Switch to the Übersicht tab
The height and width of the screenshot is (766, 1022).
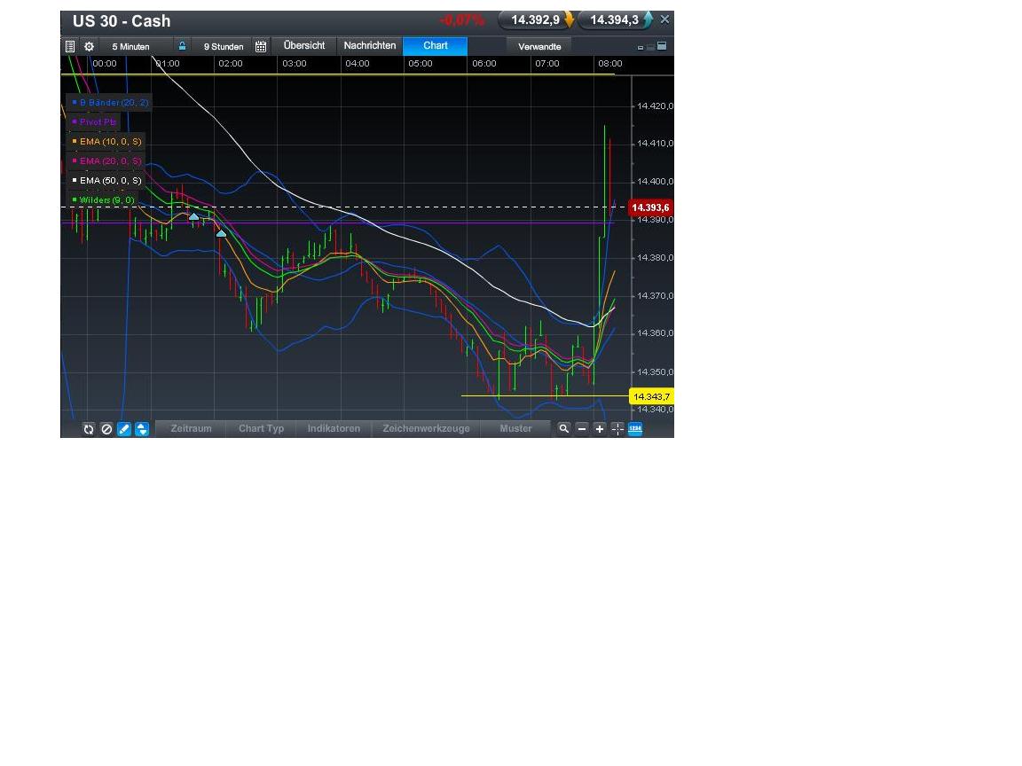(304, 45)
